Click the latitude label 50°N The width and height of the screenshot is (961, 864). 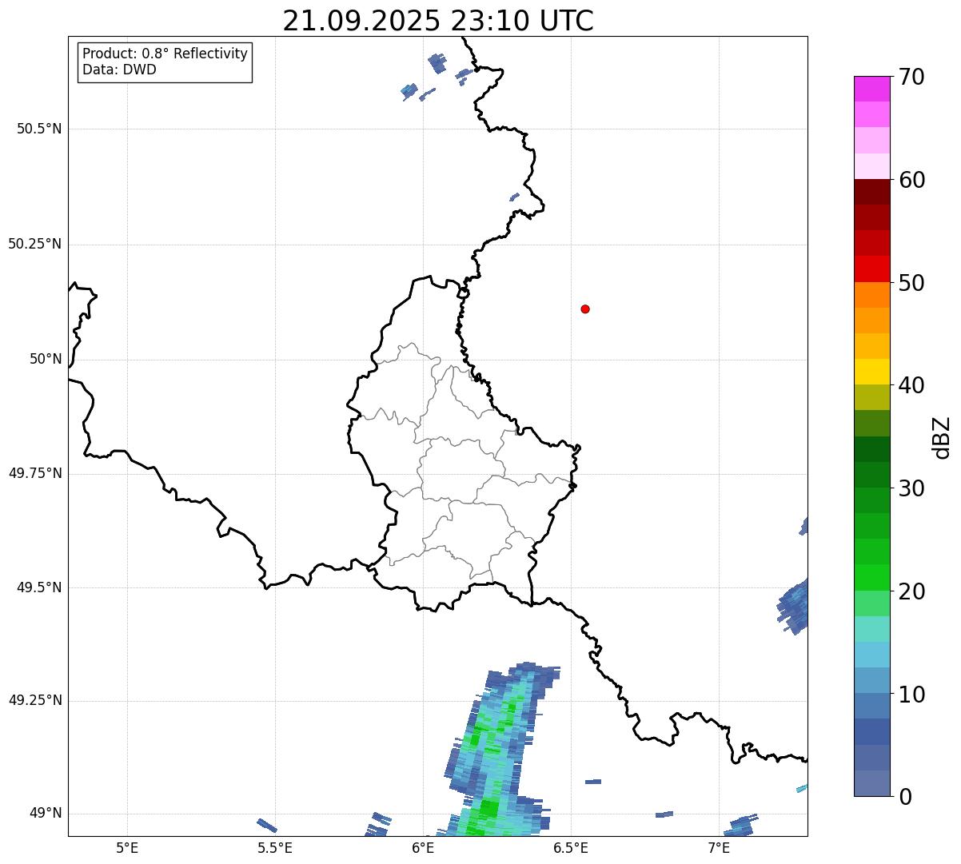pos(46,359)
